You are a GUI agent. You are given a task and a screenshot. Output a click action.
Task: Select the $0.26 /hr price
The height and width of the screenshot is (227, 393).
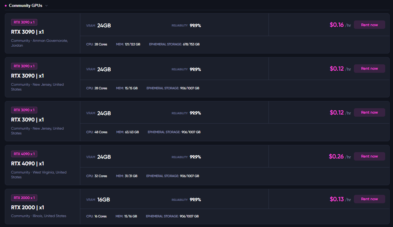click(x=340, y=157)
